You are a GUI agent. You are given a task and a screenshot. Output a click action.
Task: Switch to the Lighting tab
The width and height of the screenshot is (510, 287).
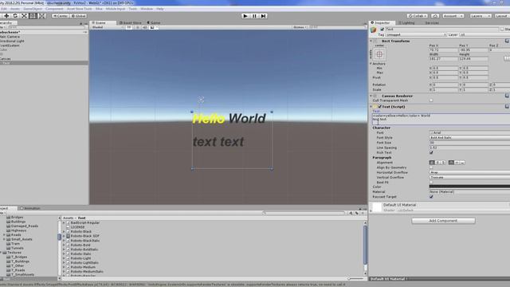point(406,23)
